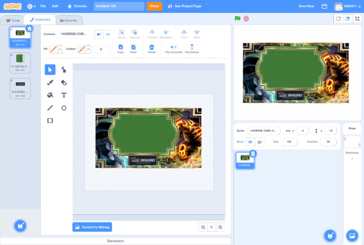364x245 pixels.
Task: Click the red stop button
Action: point(246,18)
